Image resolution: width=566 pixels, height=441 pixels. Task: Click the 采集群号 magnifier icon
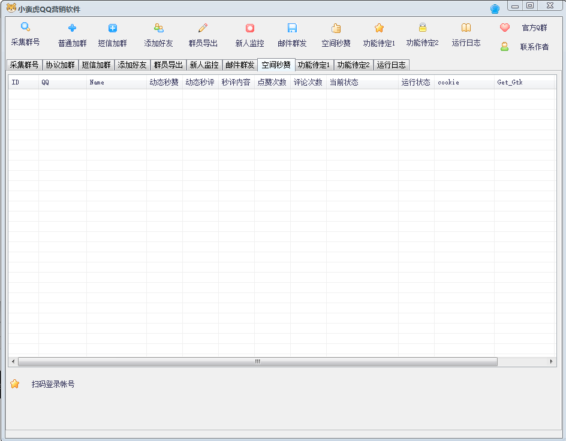[x=25, y=27]
